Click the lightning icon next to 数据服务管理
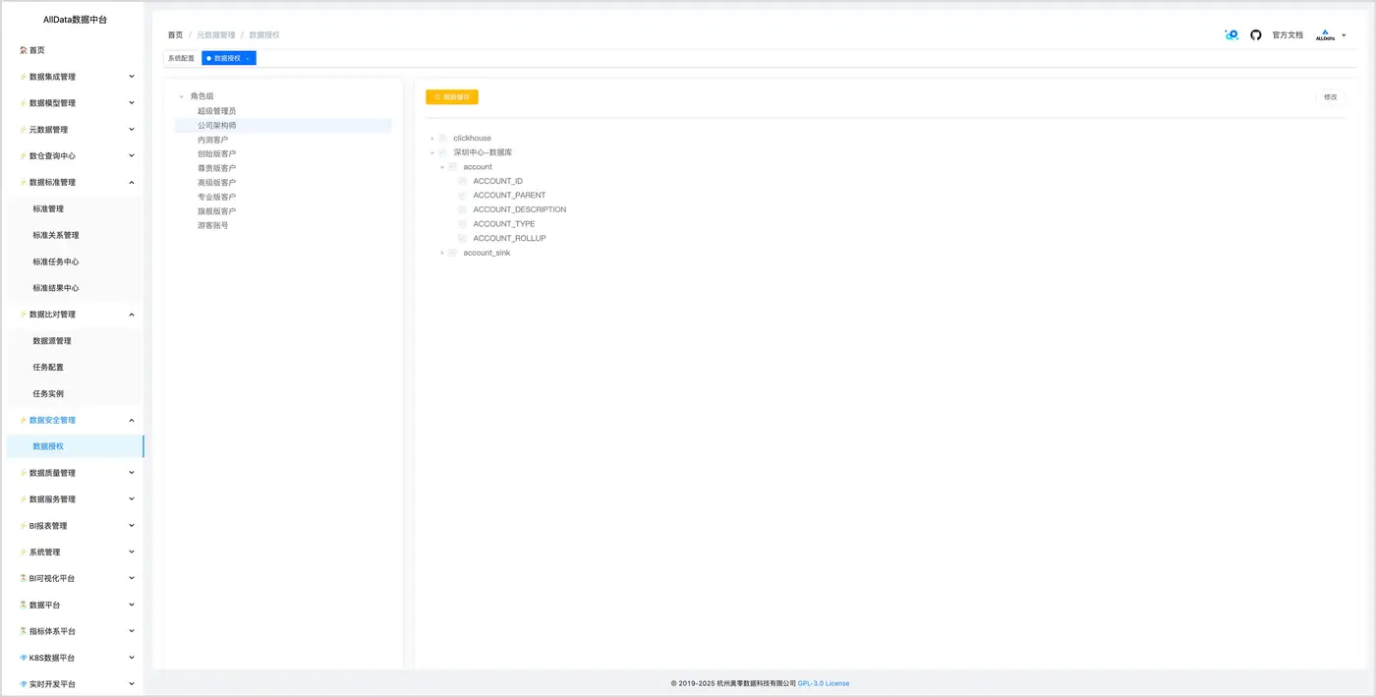The width and height of the screenshot is (1376, 697). 24,499
